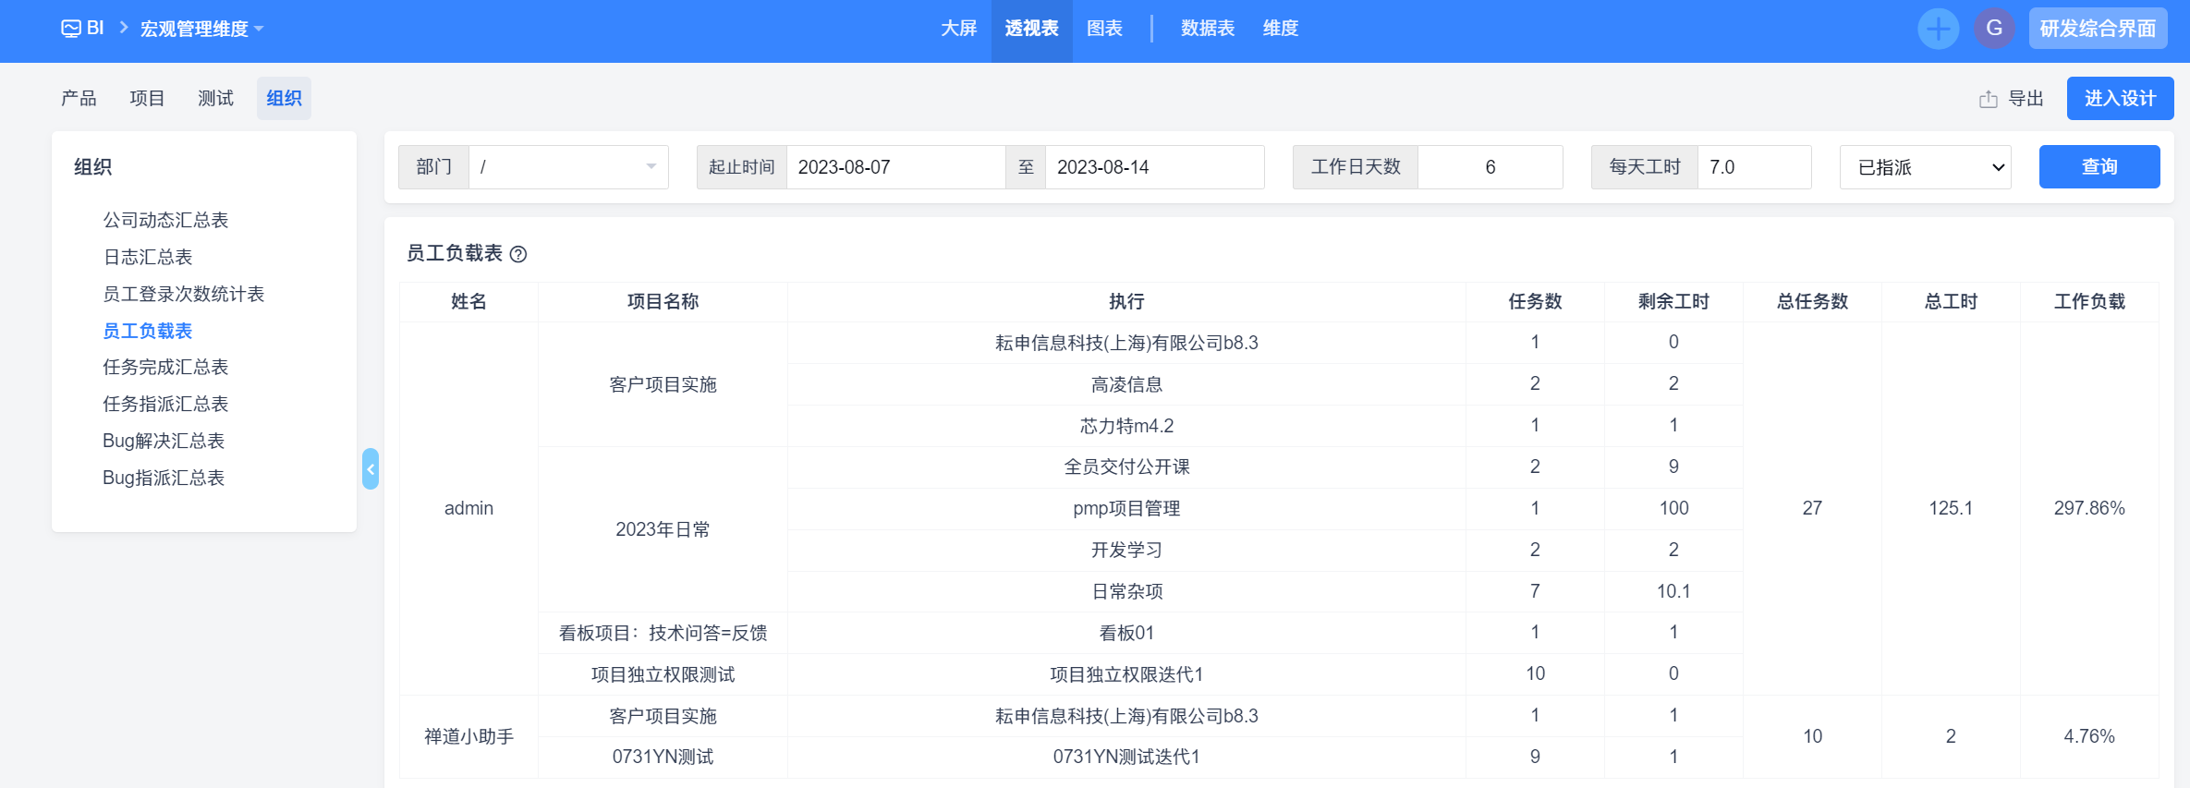
Task: Select the 产品 category tab
Action: point(79,98)
